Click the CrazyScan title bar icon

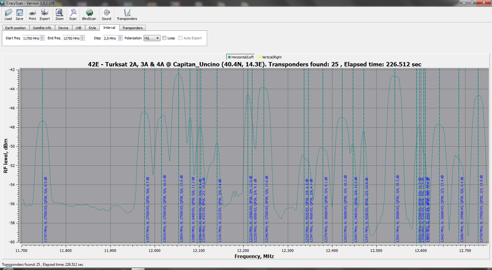(3, 3)
